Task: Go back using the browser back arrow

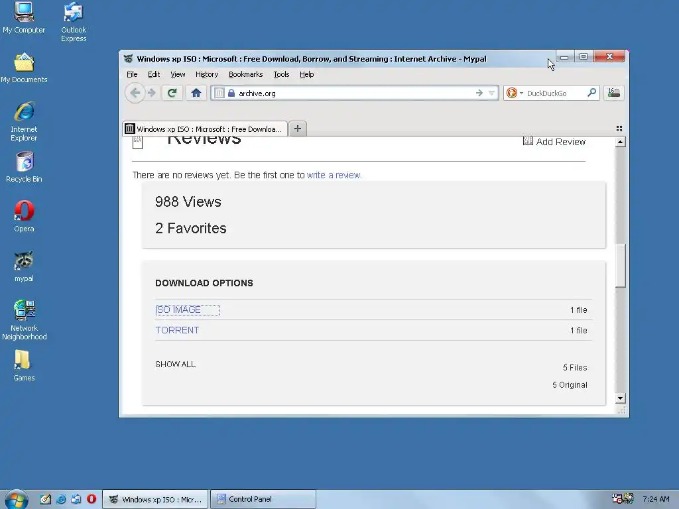Action: (x=135, y=93)
